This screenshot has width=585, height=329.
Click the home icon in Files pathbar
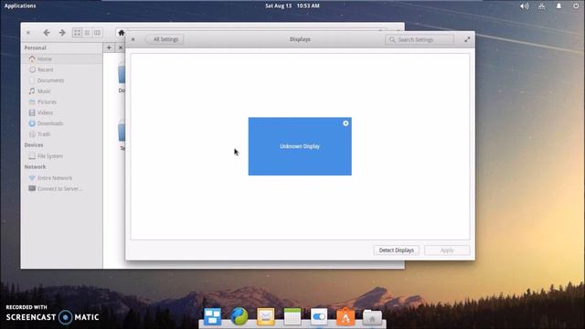pos(122,33)
